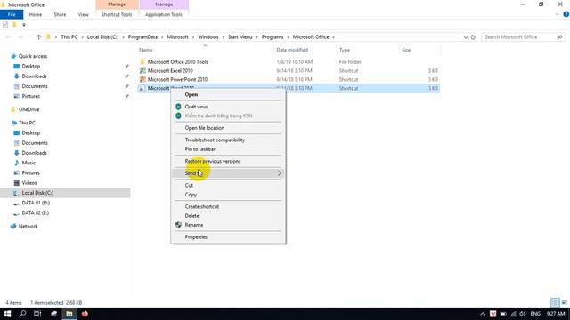Open the taskbar clock showing 9:27 AM
This screenshot has width=570, height=320.
click(x=556, y=314)
